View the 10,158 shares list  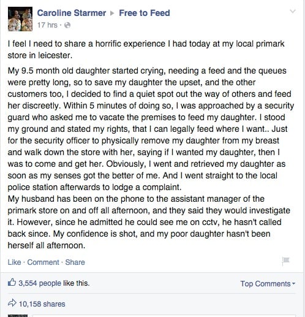(x=42, y=304)
